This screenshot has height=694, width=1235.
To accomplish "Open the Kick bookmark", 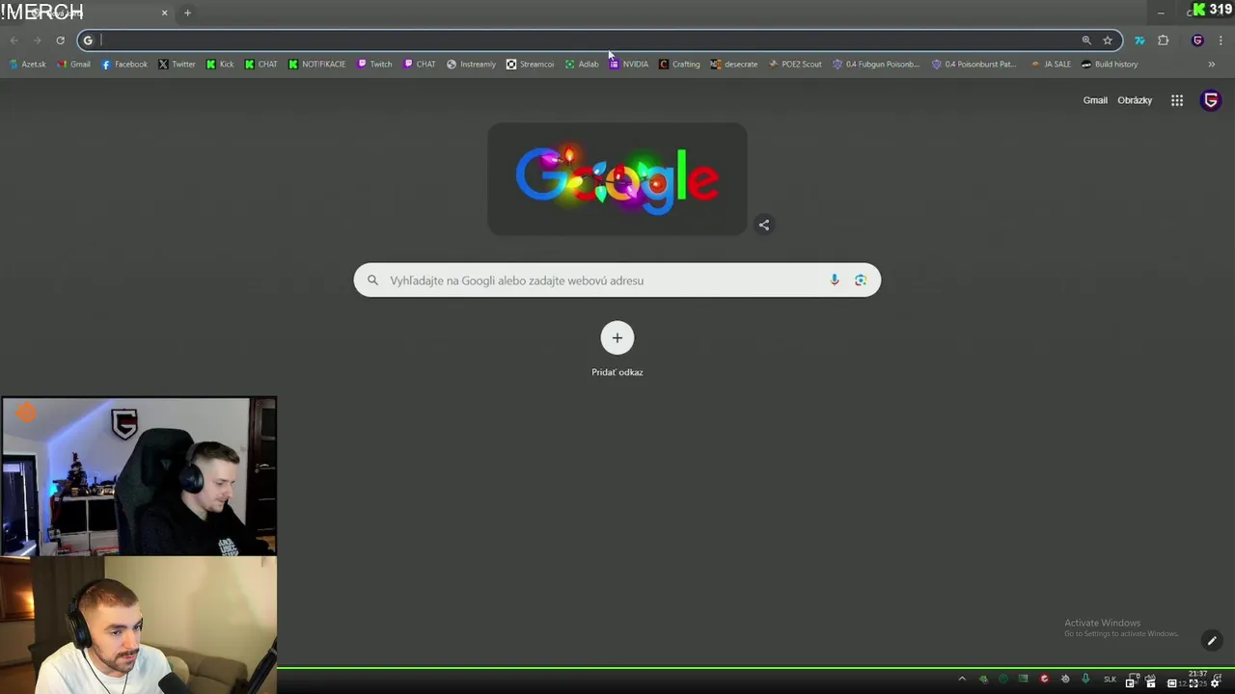I will 220,65.
